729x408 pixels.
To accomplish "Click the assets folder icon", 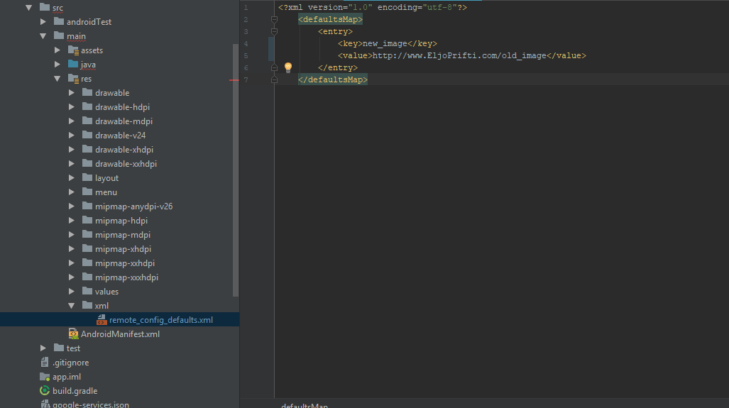I will pyautogui.click(x=73, y=50).
